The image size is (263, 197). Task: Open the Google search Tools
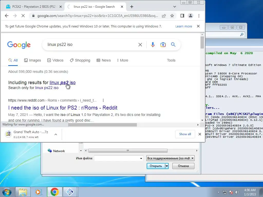[171, 60]
